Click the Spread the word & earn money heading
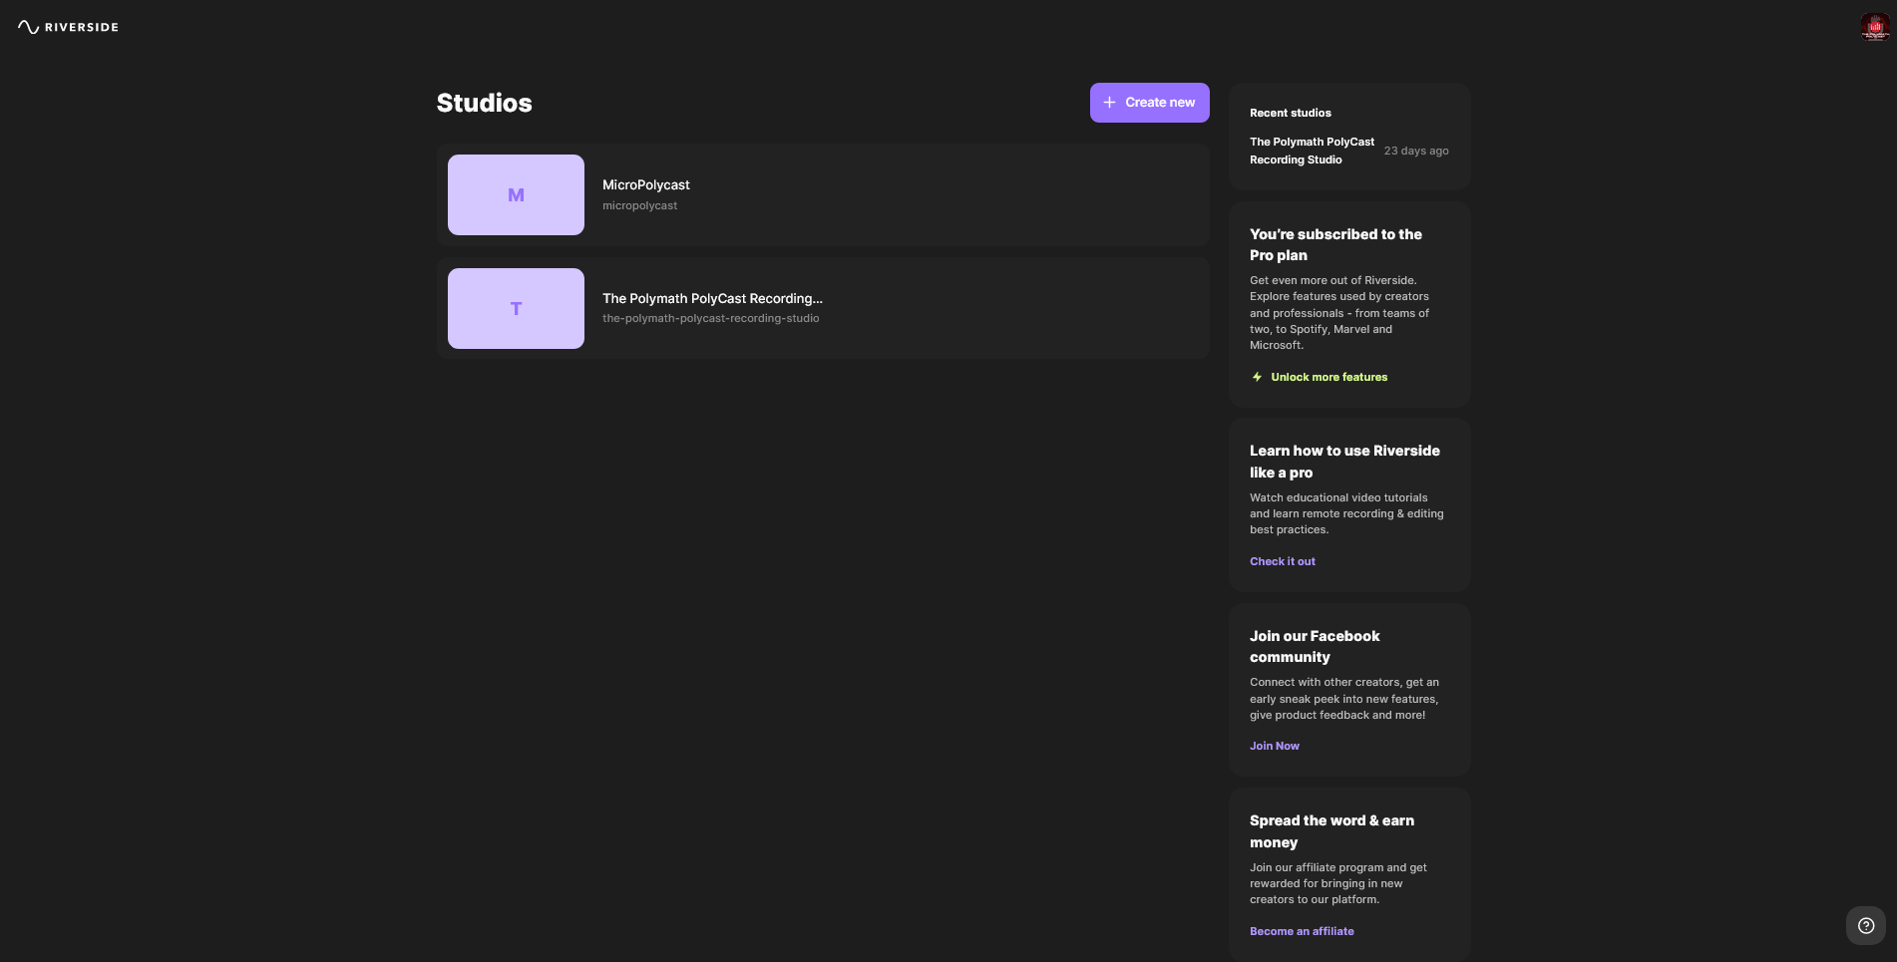This screenshot has height=962, width=1897. [x=1331, y=831]
